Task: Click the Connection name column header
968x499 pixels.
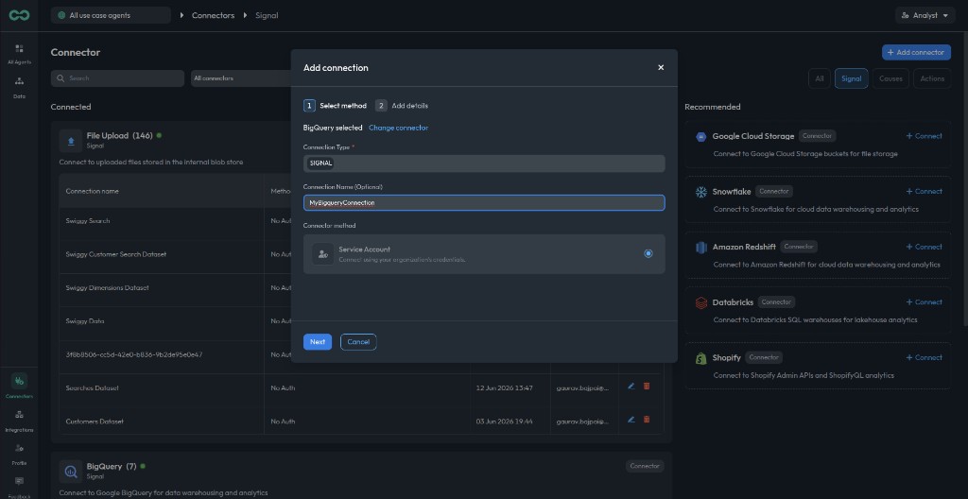Action: point(92,191)
